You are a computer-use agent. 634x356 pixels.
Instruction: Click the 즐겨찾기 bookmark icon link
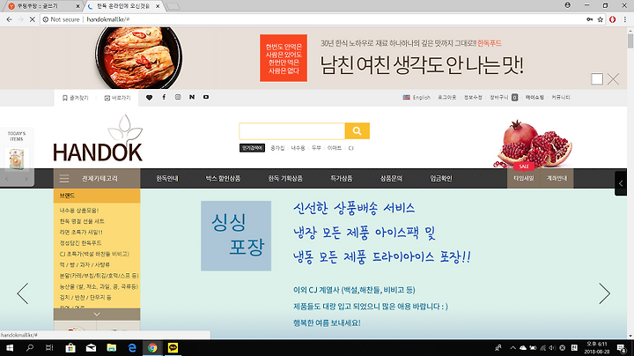(75, 98)
